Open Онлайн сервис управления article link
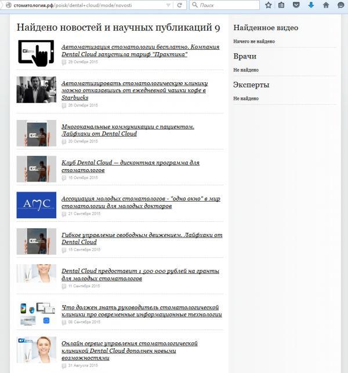This screenshot has width=348, height=373. [x=129, y=350]
